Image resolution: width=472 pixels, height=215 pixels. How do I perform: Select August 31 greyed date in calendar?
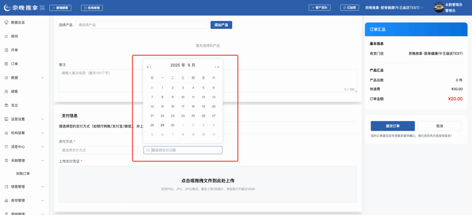(152, 88)
